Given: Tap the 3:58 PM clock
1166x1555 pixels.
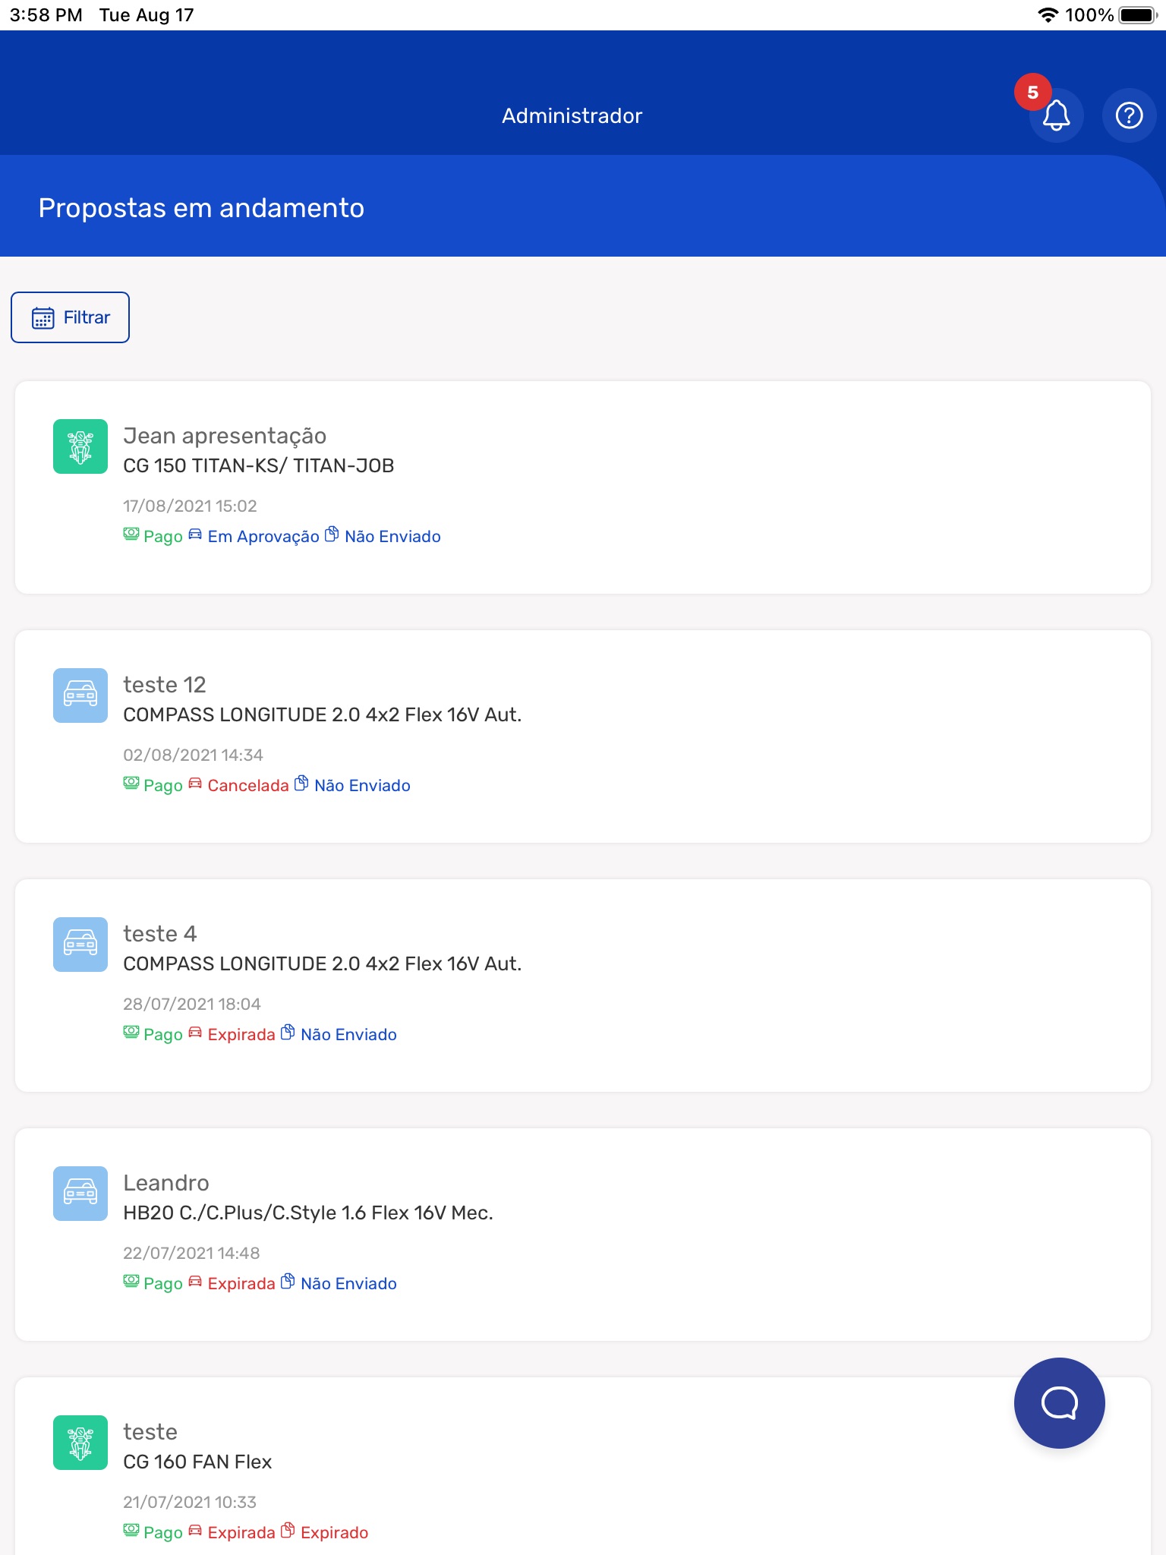Looking at the screenshot, I should pyautogui.click(x=46, y=15).
